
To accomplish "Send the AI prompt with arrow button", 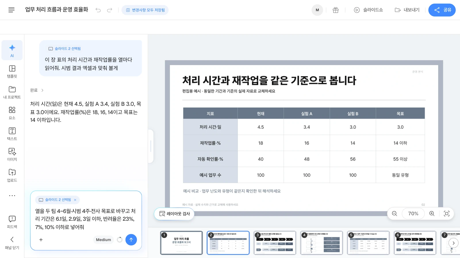I will [131, 240].
